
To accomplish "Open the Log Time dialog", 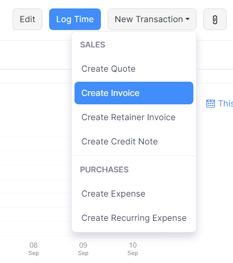I will (75, 20).
